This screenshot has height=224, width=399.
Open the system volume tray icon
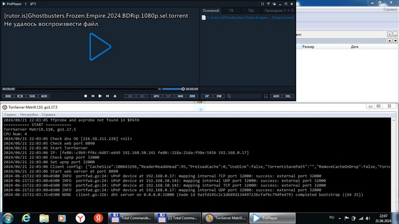[368, 218]
